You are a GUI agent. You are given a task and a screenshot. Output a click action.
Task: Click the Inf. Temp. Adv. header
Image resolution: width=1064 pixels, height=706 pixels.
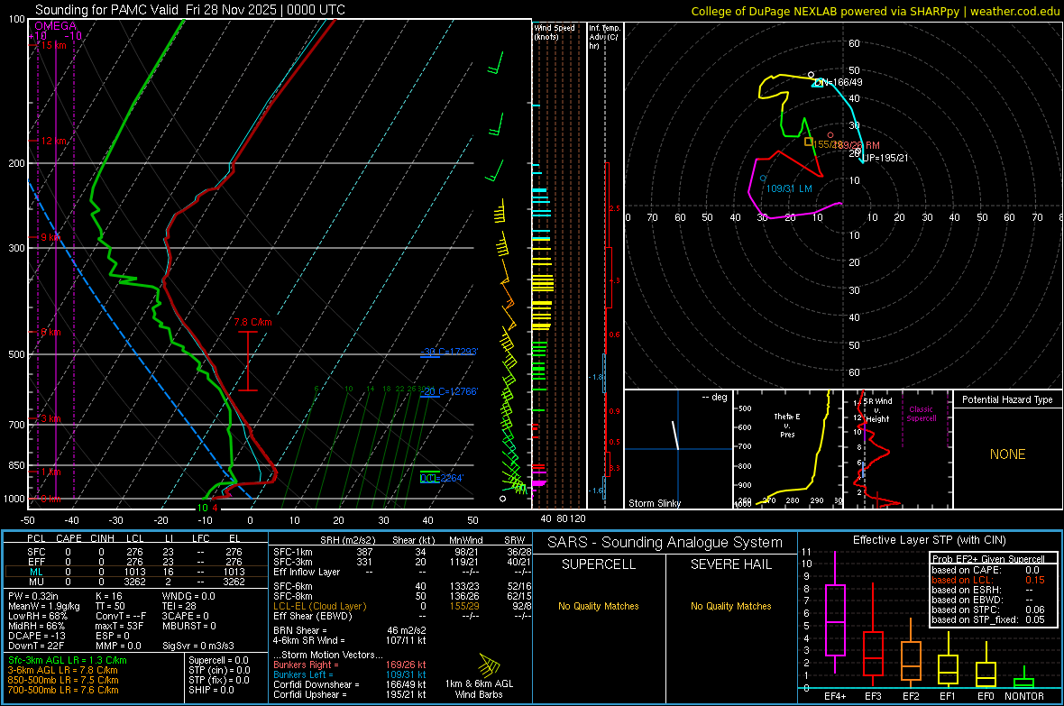pos(604,37)
